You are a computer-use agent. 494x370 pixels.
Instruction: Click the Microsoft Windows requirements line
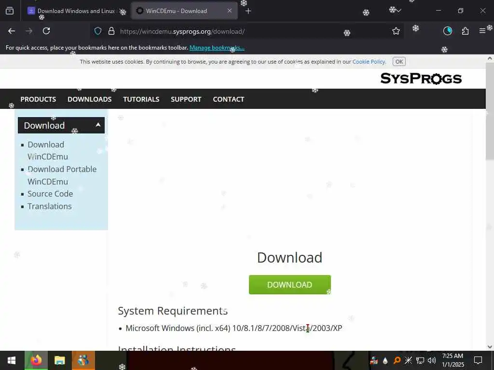tap(234, 328)
